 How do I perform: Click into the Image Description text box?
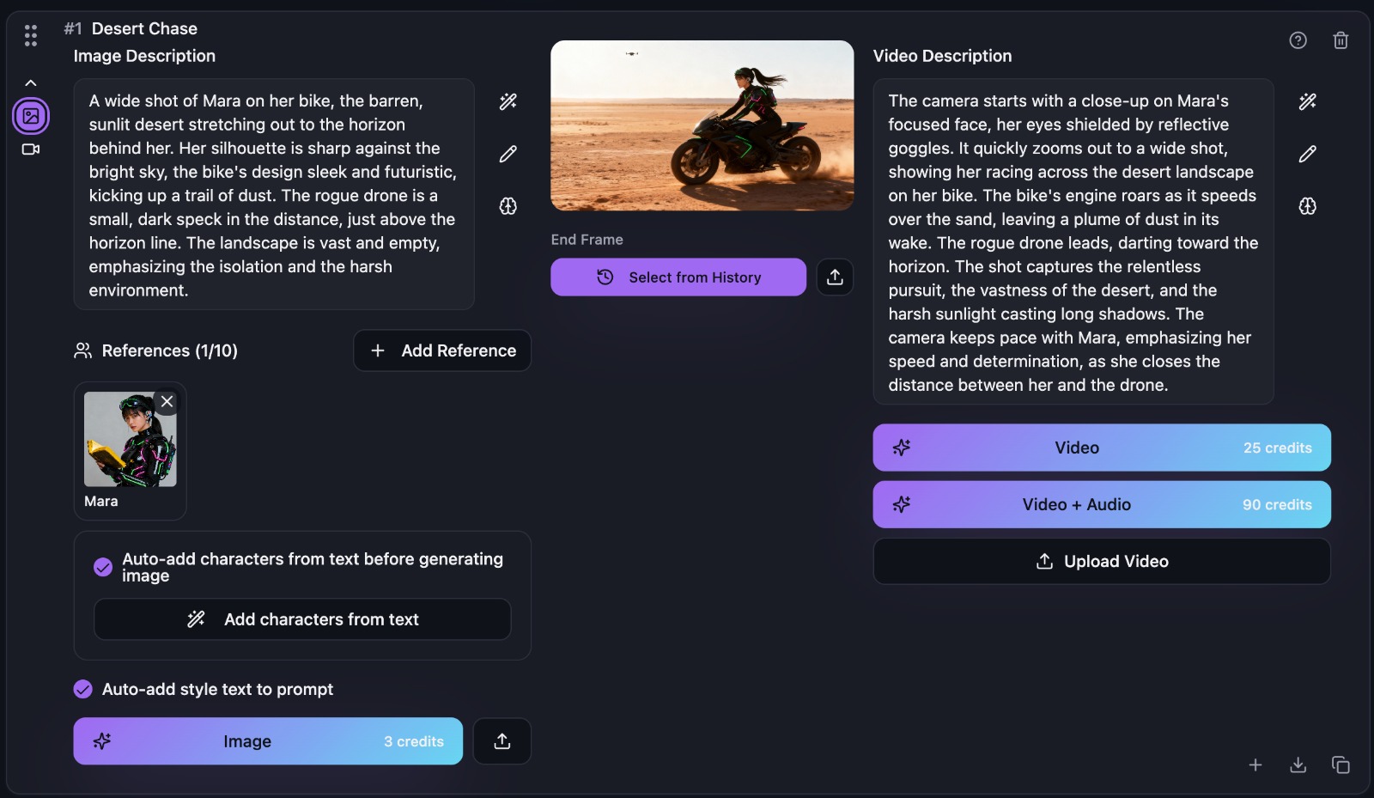[x=274, y=194]
